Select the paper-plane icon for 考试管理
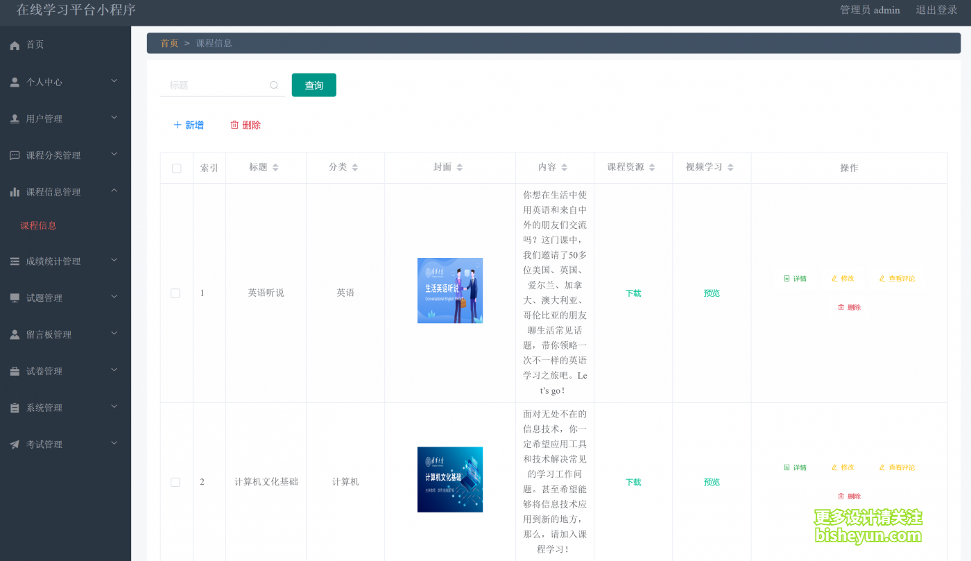Image resolution: width=971 pixels, height=561 pixels. coord(15,443)
